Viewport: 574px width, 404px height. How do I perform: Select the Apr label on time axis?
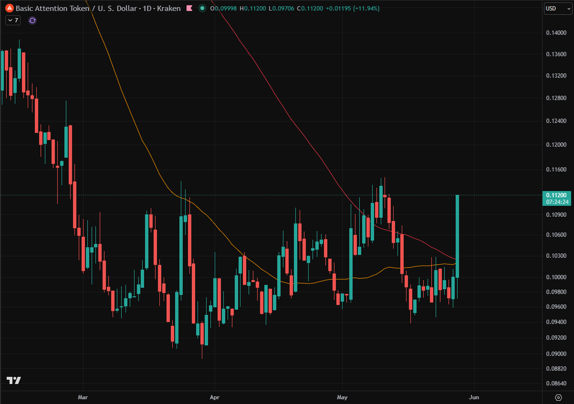coord(215,397)
